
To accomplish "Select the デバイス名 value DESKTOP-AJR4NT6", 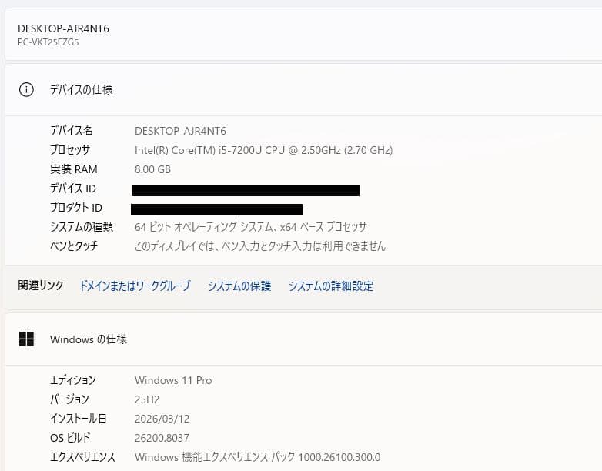I will [x=180, y=132].
